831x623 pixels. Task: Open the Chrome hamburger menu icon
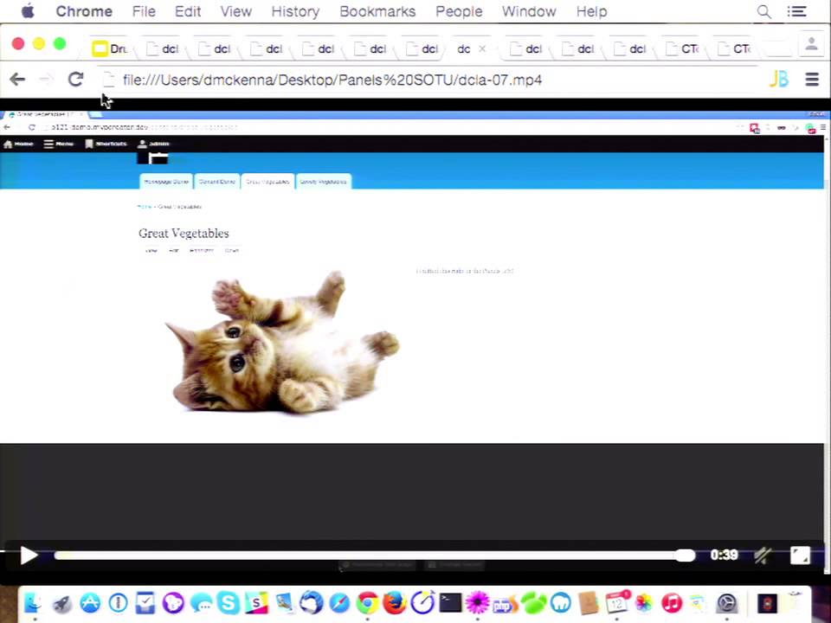[x=812, y=80]
